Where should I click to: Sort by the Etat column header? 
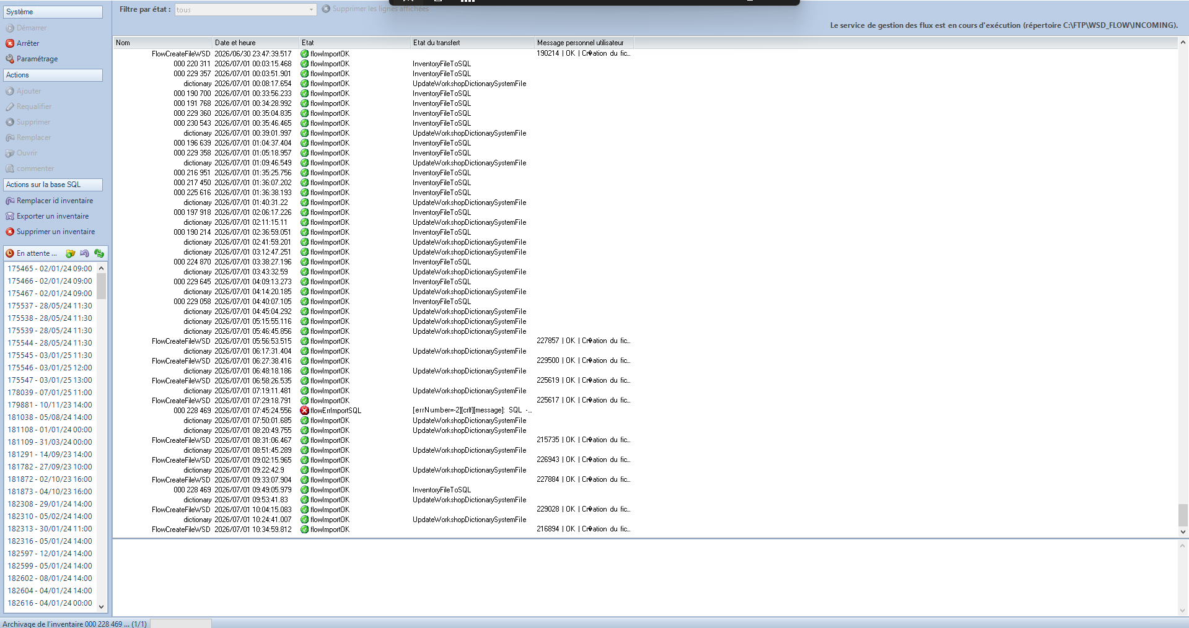[x=355, y=43]
